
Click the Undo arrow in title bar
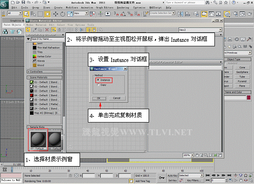click(x=29, y=2)
